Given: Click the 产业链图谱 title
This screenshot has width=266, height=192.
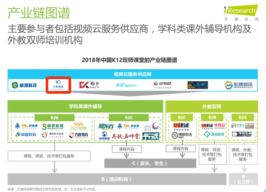Looking at the screenshot, I should pos(39,13).
